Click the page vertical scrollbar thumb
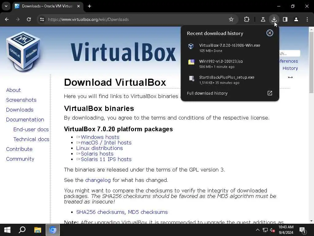The image size is (314, 236). click(311, 62)
